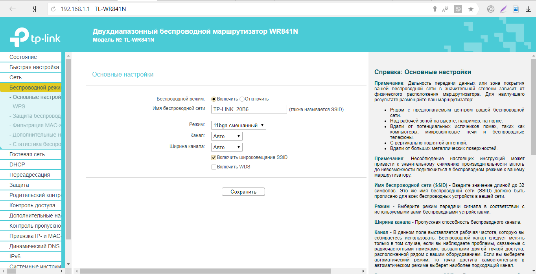Click the SSID name input field
Screen dimensions: 536x274
click(x=249, y=109)
